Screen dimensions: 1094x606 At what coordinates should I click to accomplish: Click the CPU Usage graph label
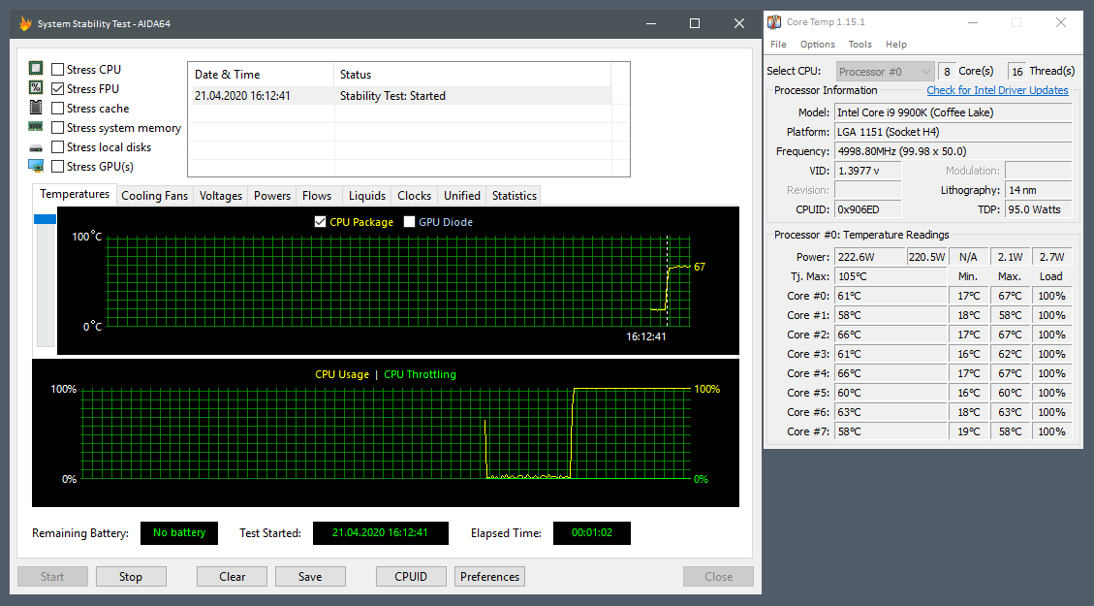pyautogui.click(x=342, y=374)
